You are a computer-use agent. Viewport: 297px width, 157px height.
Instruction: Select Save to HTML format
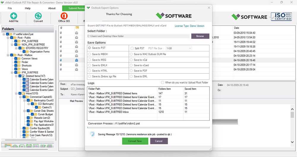pyautogui.click(x=89, y=71)
